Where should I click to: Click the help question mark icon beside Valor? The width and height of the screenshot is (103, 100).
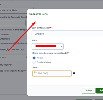(74, 73)
